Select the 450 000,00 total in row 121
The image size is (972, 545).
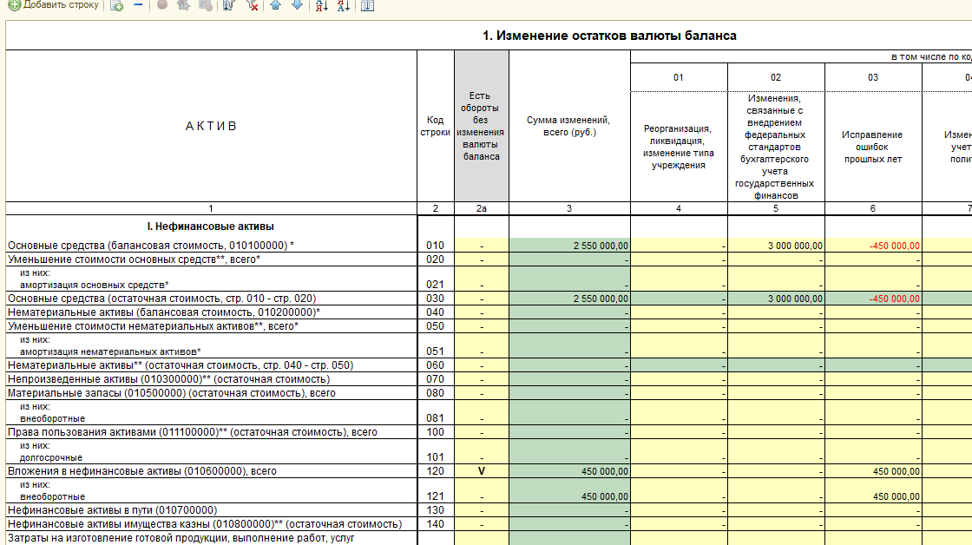coord(569,490)
